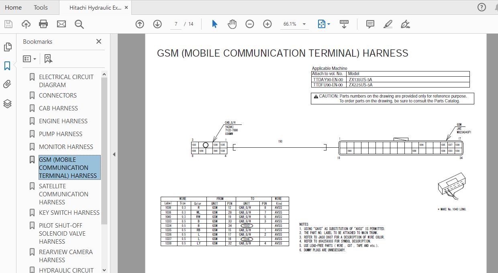Click the 'TTDFU90-EN-00' volume number
Image resolution: width=498 pixels, height=273 pixels.
328,85
